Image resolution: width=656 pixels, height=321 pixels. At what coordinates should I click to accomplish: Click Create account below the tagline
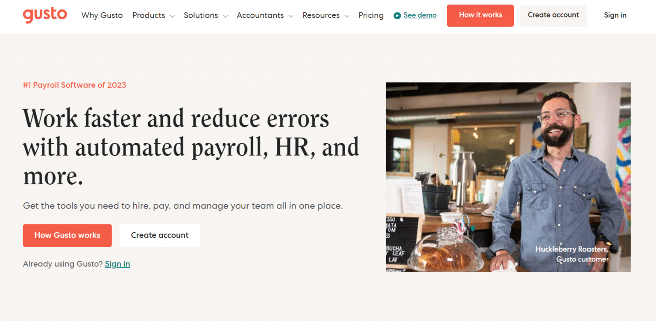(x=160, y=236)
